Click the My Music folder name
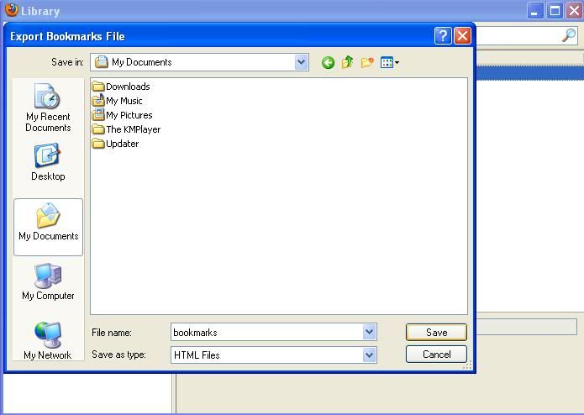584x415 pixels. (x=124, y=101)
